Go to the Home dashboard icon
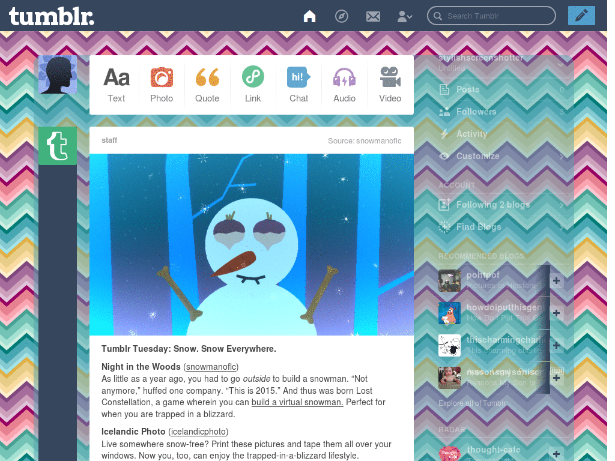 (x=309, y=16)
